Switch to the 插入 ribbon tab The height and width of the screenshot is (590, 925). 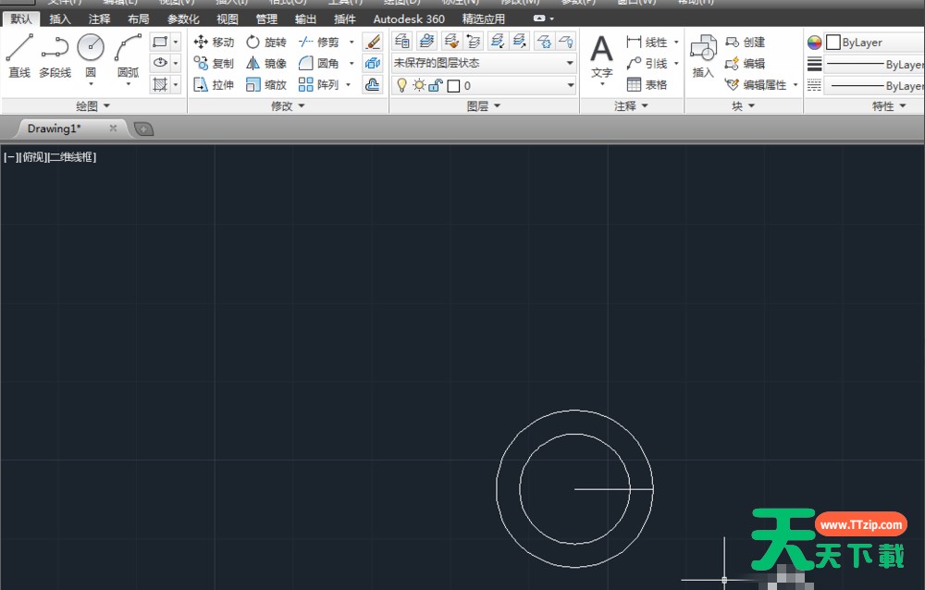[x=59, y=18]
